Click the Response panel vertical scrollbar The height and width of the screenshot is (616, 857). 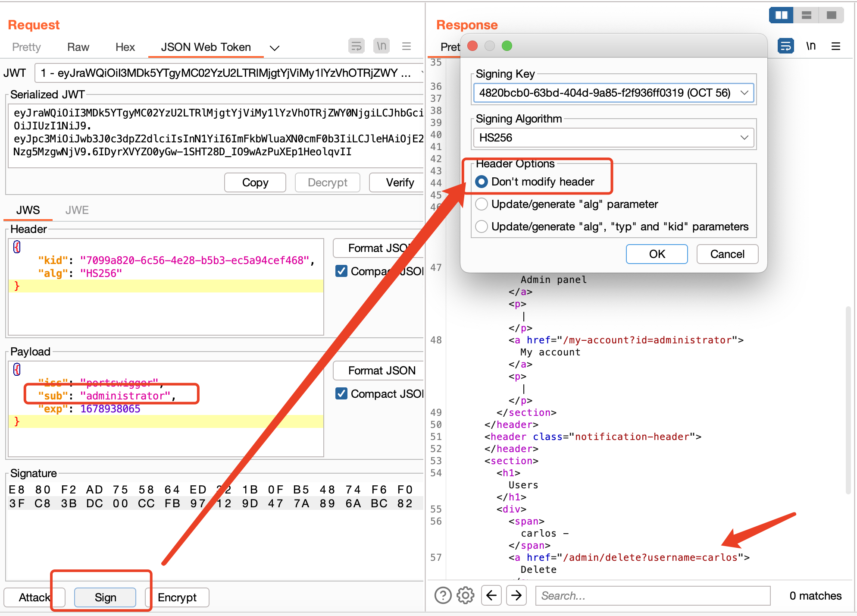(x=848, y=399)
